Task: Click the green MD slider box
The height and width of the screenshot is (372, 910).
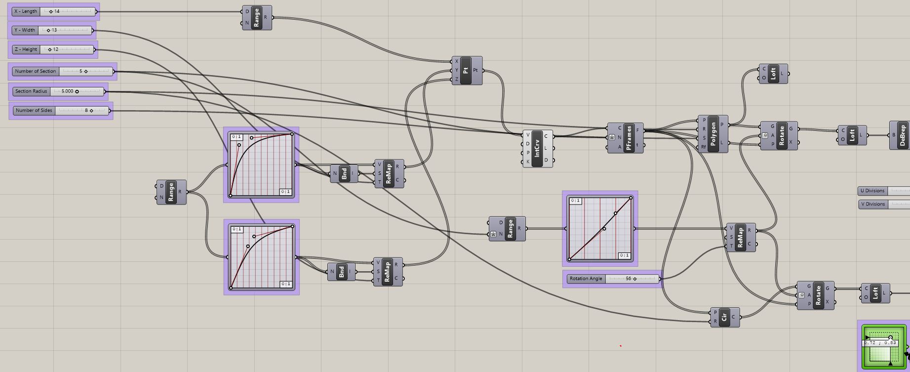Action: point(884,347)
